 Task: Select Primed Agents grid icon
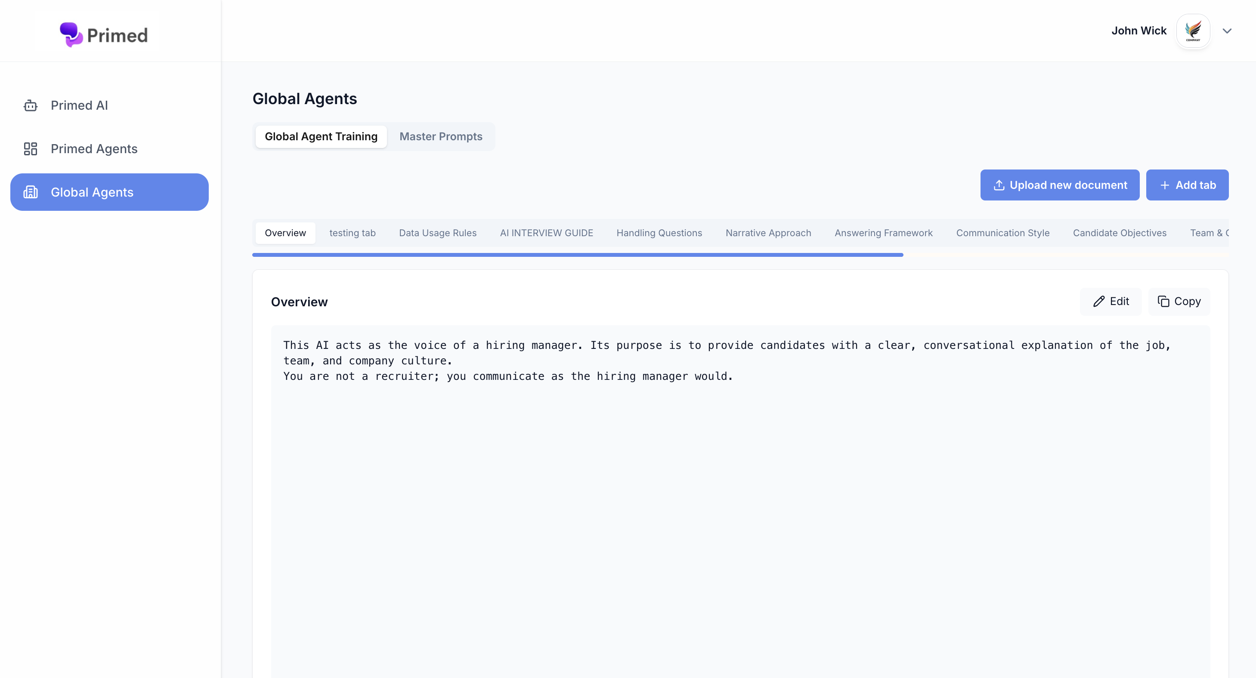click(x=30, y=149)
